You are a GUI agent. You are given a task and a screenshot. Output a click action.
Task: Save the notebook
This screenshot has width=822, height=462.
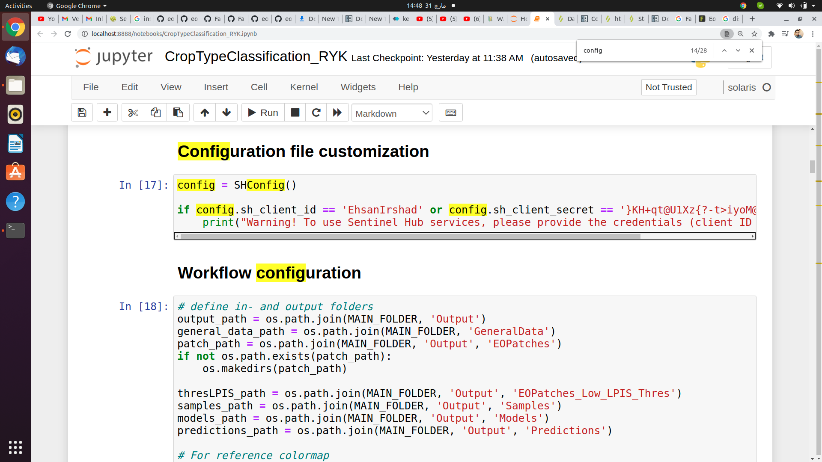(x=81, y=112)
